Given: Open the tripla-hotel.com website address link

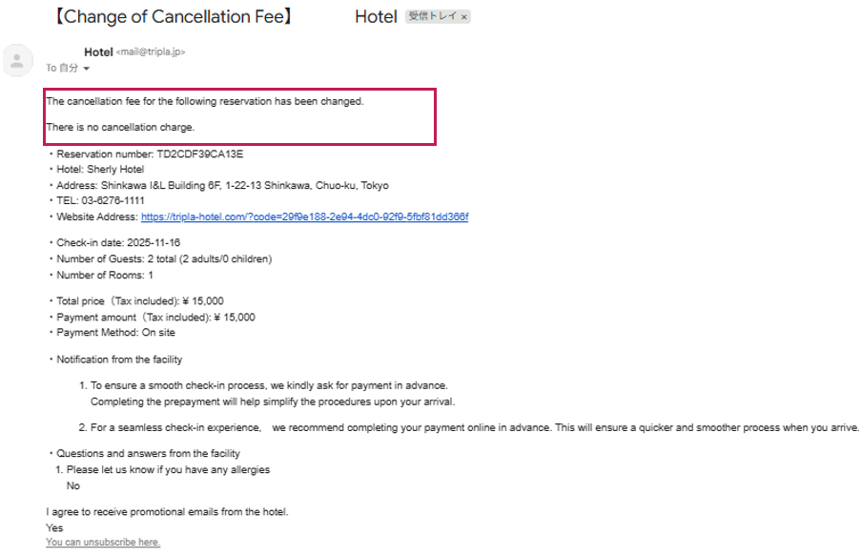Looking at the screenshot, I should [304, 217].
